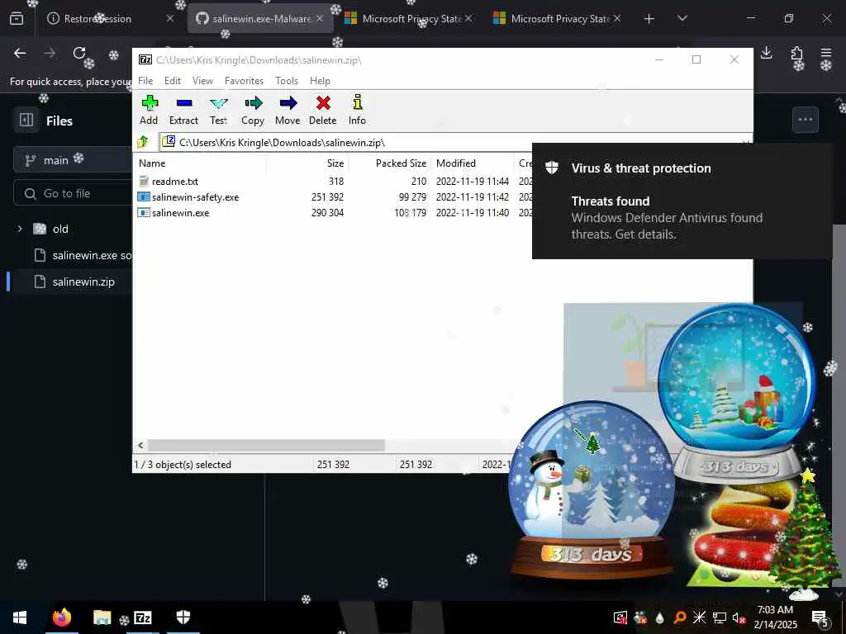Click the Move toolbar icon
This screenshot has width=846, height=634.
[x=288, y=110]
